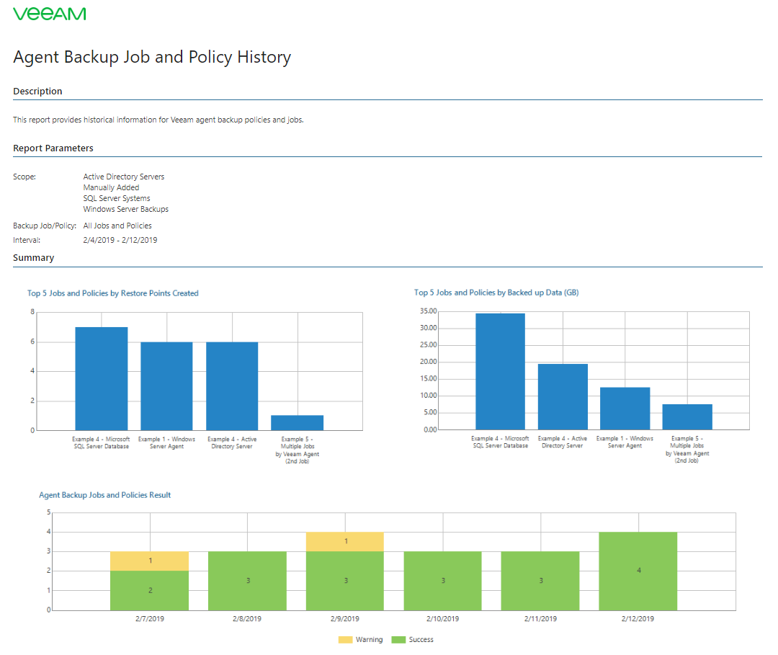Click the yellow Warning legend swatch
The height and width of the screenshot is (655, 778).
(345, 640)
